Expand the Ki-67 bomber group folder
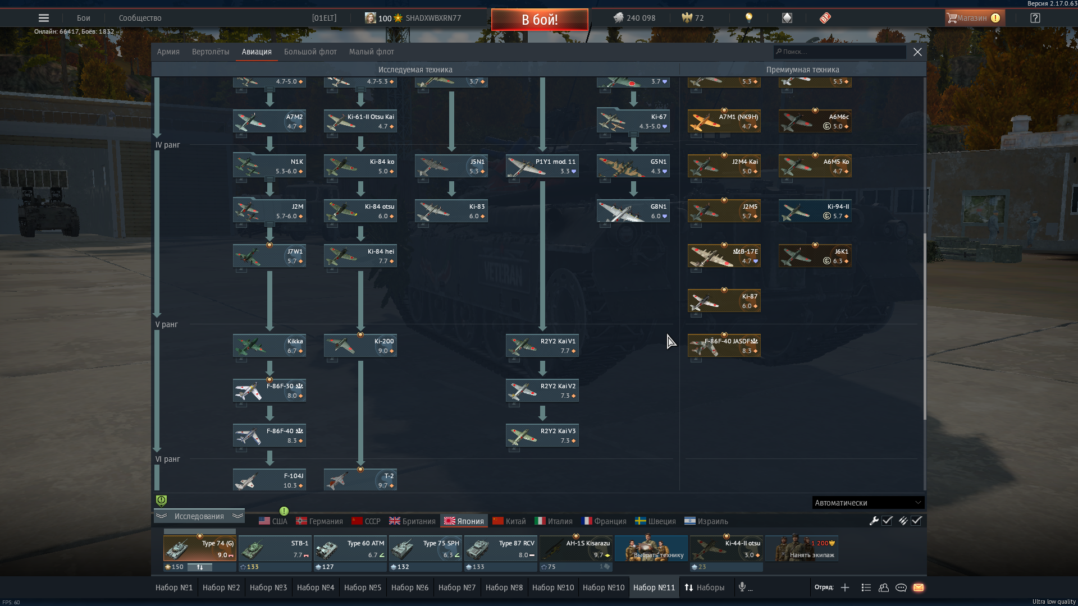 (x=633, y=121)
